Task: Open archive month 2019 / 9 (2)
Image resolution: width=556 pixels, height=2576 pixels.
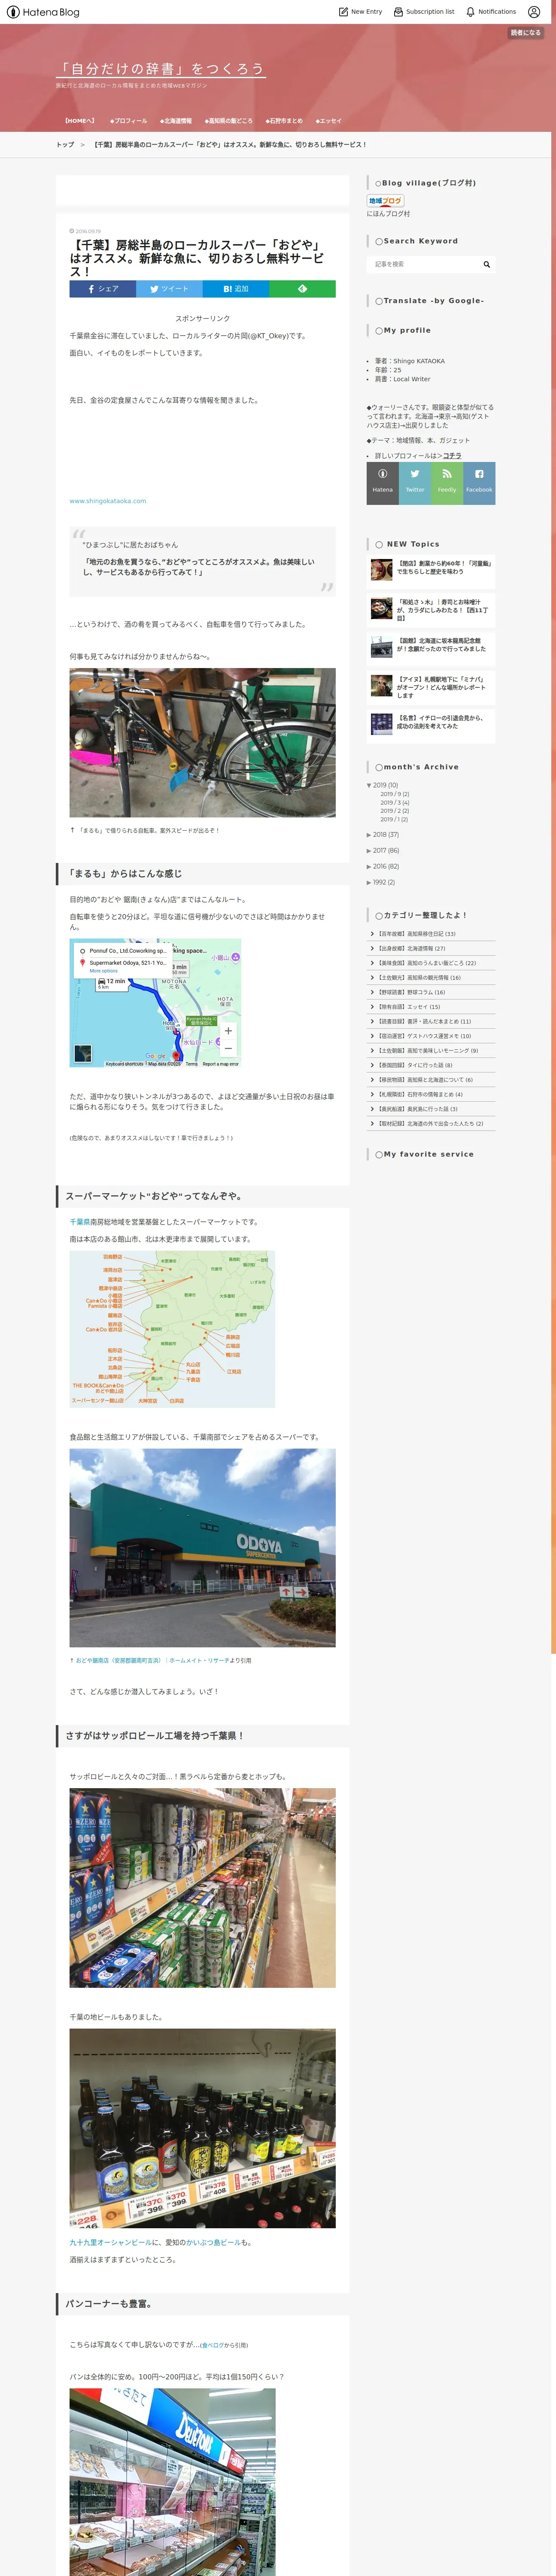Action: (394, 794)
